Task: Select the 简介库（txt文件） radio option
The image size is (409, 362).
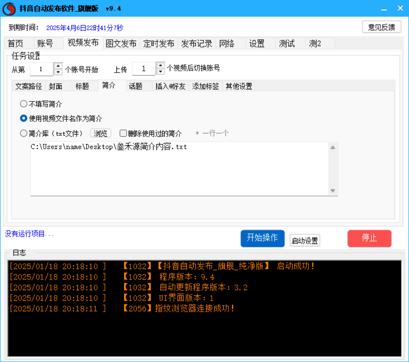Action: pyautogui.click(x=52, y=133)
